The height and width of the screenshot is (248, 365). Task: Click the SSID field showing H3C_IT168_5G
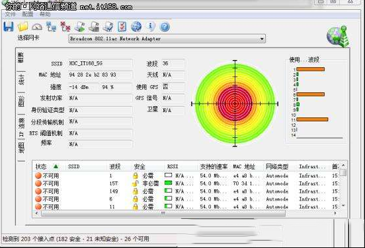[101, 63]
